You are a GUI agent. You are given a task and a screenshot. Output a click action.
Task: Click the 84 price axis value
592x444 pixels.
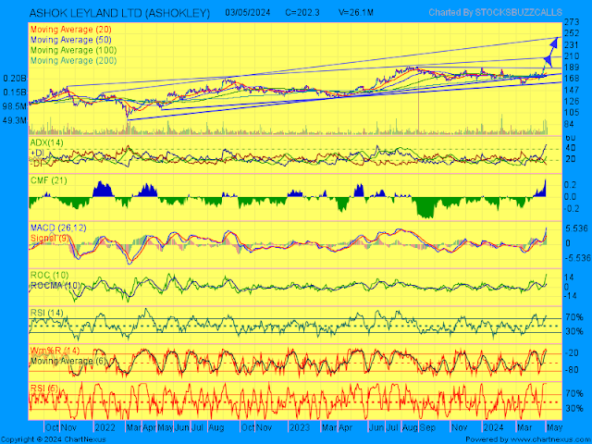(570, 124)
